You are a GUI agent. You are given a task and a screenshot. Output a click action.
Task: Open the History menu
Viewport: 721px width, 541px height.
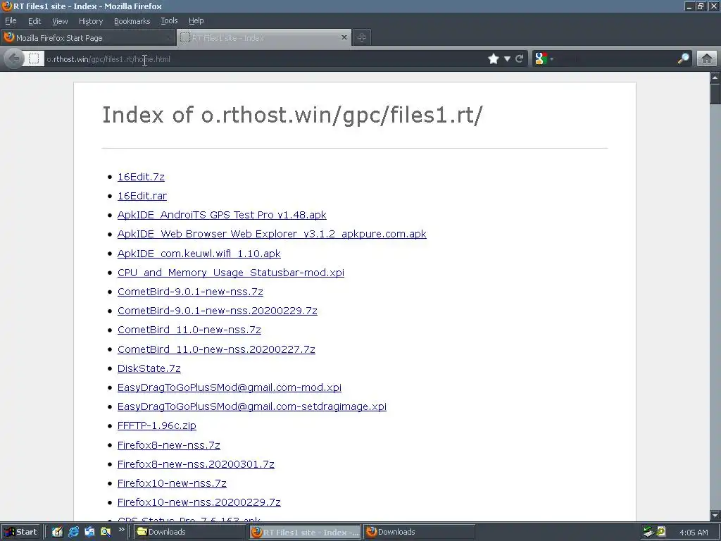[91, 21]
